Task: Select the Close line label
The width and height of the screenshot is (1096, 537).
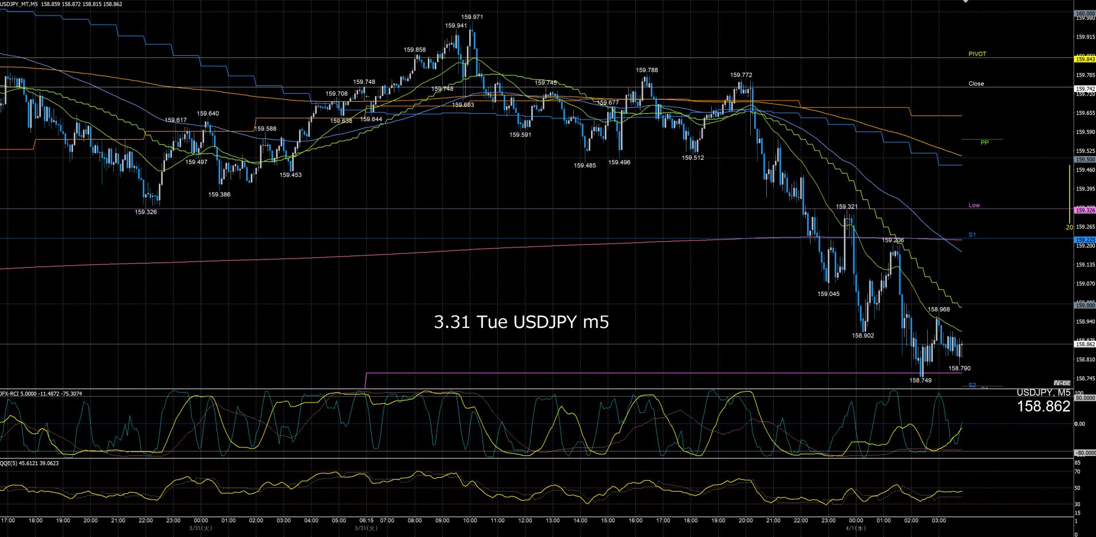Action: click(976, 84)
